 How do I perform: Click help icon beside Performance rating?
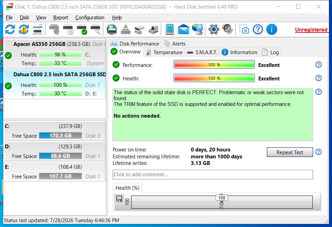point(319,65)
